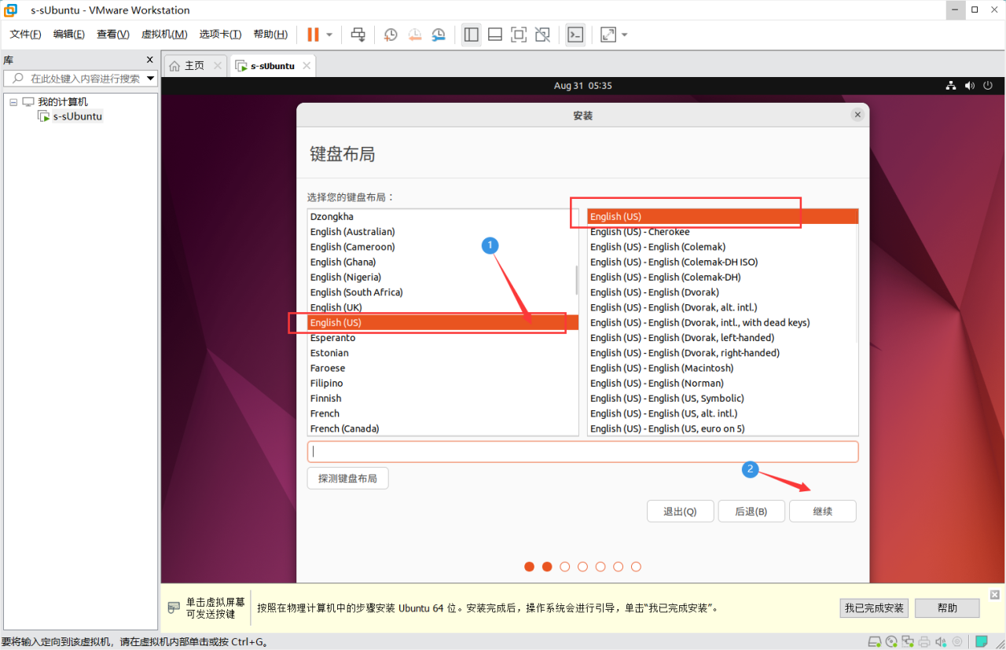The width and height of the screenshot is (1006, 650).
Task: Click the stretch guest display icon
Action: click(608, 35)
